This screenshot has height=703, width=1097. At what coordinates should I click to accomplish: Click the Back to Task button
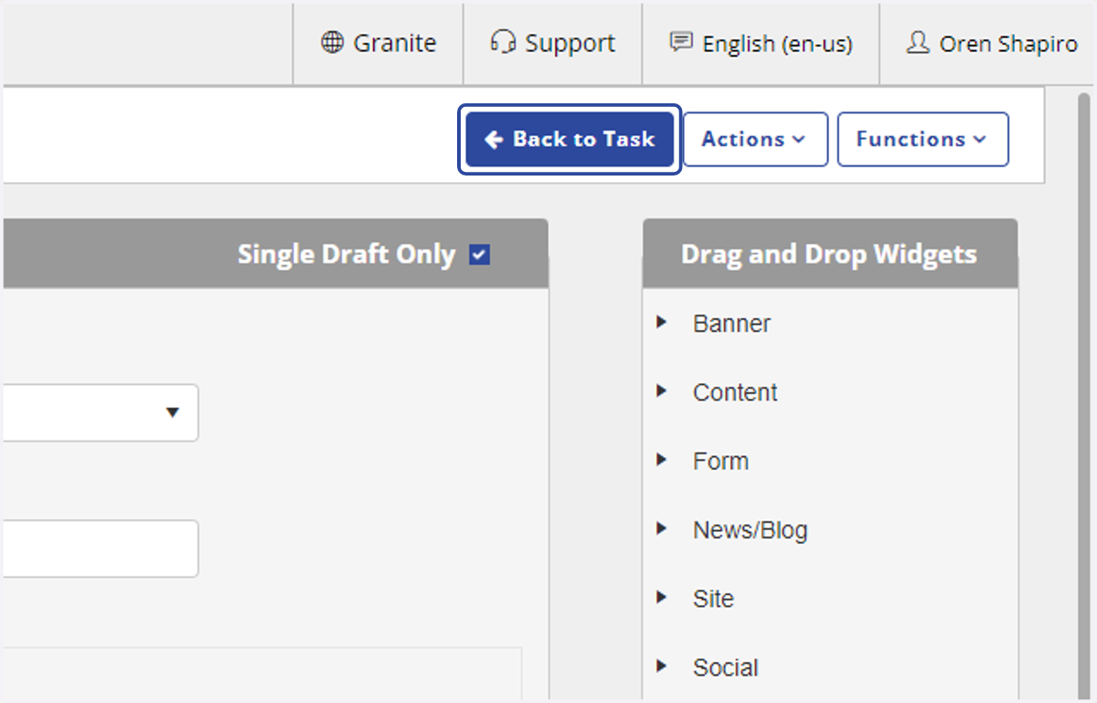pyautogui.click(x=570, y=139)
